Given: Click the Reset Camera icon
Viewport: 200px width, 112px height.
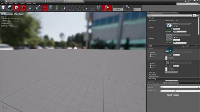Looking at the screenshot, I should coord(128,8).
